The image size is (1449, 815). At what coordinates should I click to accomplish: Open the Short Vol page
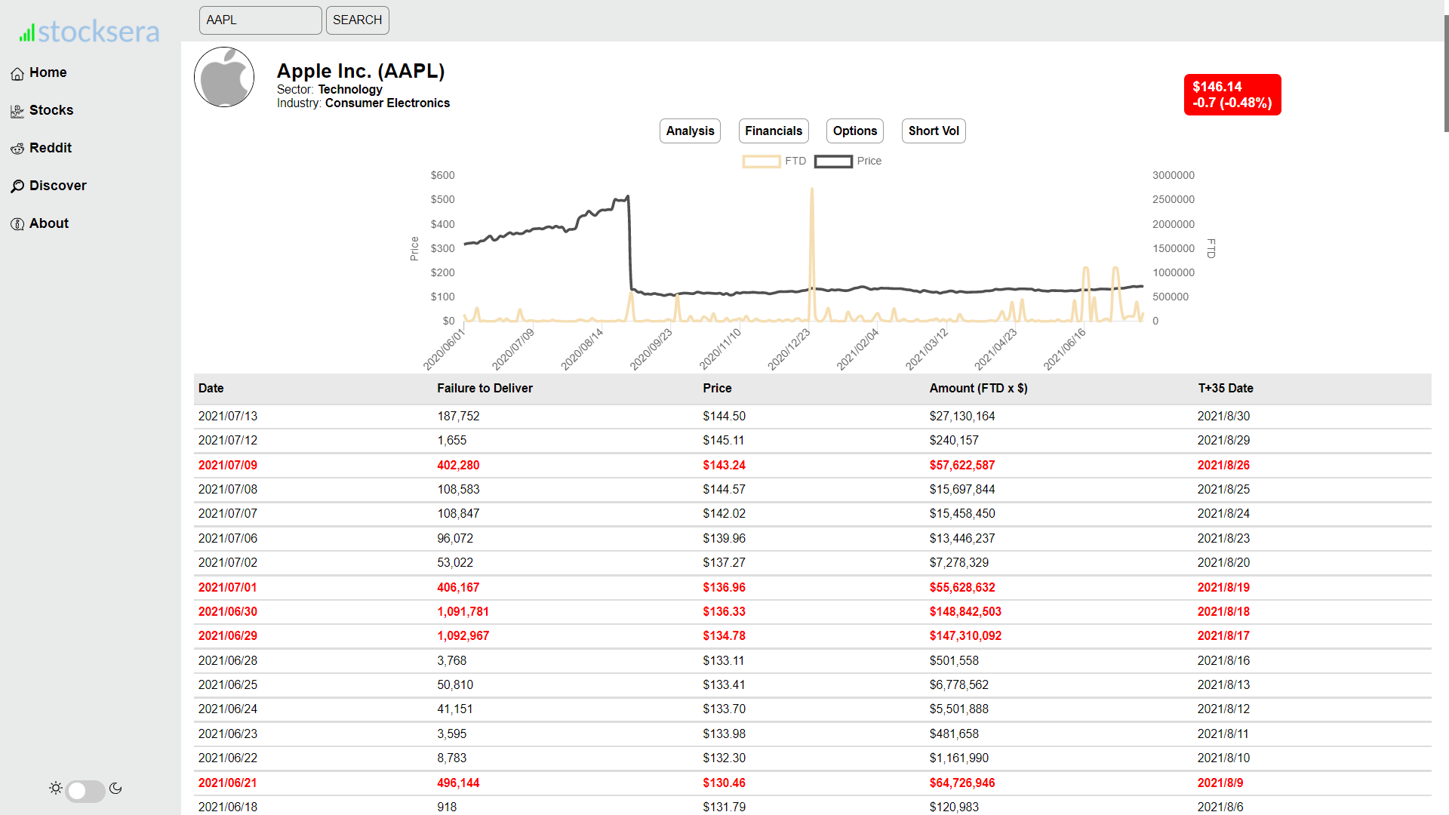point(934,131)
